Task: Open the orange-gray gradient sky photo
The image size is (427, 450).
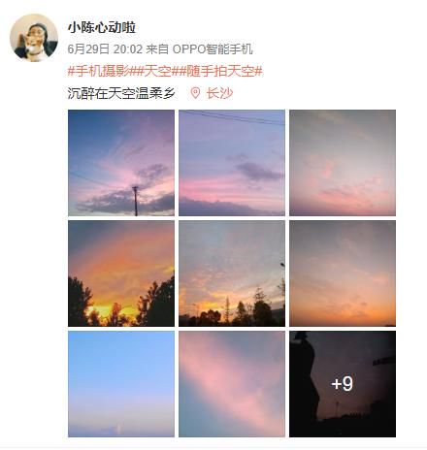Action: [x=343, y=273]
